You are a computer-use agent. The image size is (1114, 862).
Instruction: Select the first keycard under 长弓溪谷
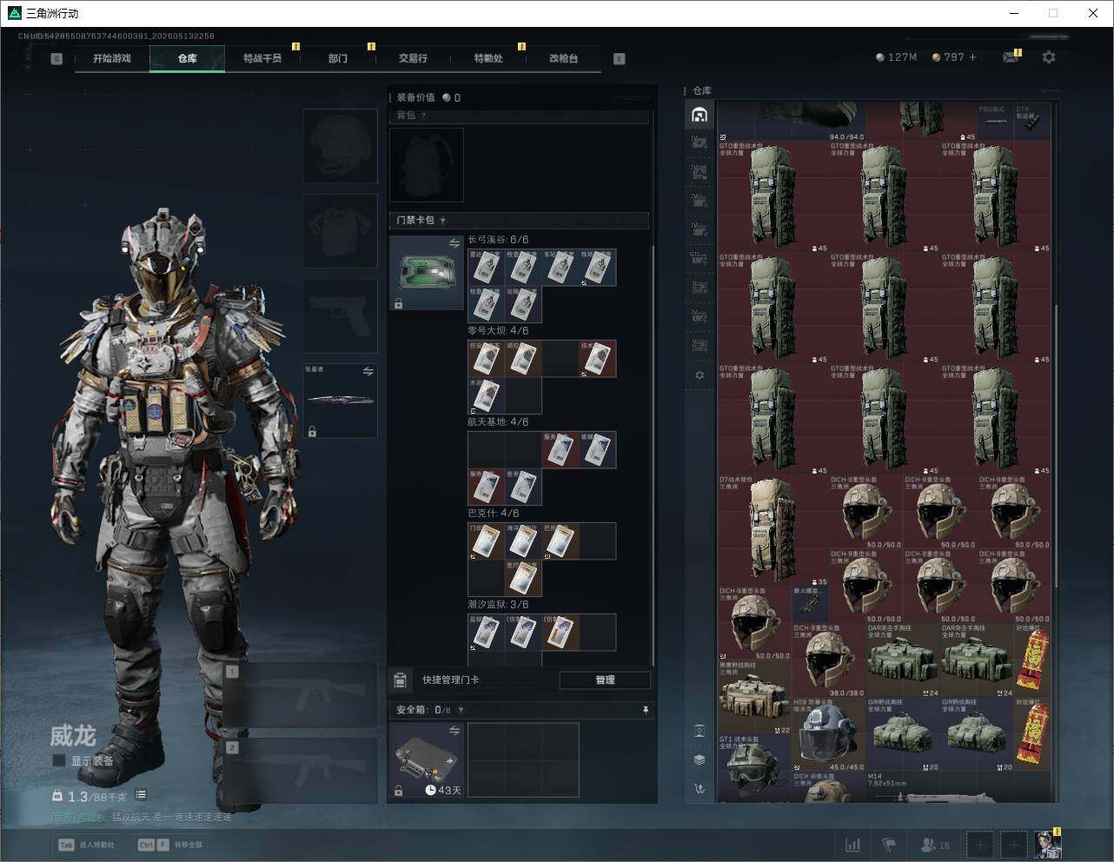coord(486,268)
